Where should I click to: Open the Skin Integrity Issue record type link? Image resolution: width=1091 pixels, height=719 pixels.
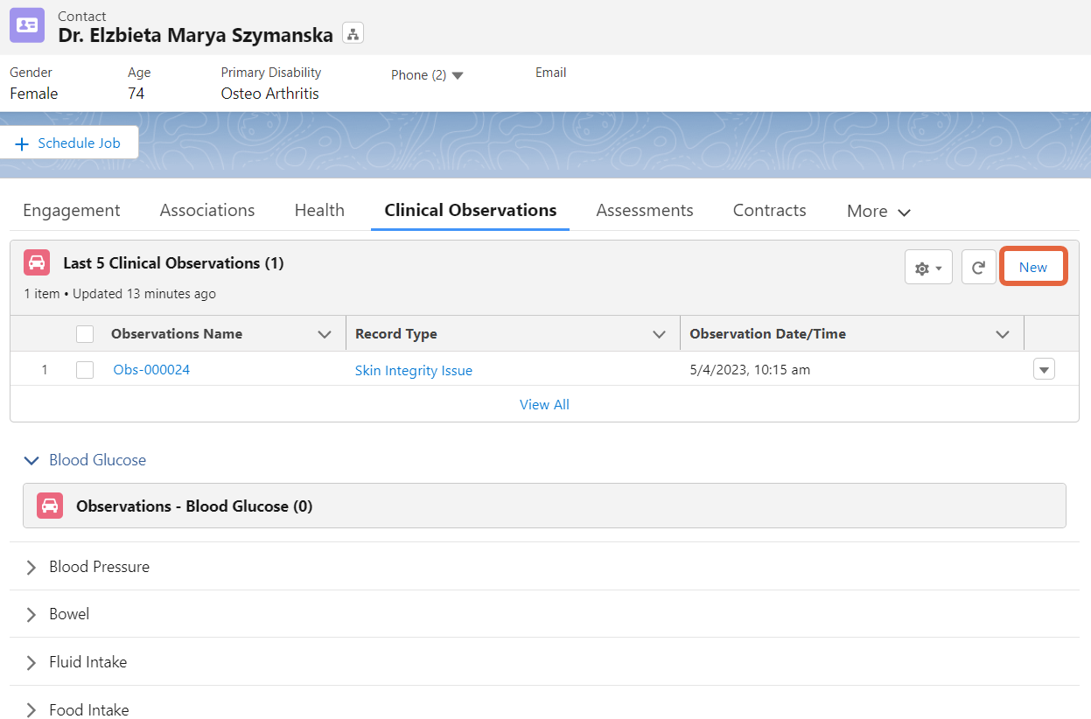coord(414,371)
